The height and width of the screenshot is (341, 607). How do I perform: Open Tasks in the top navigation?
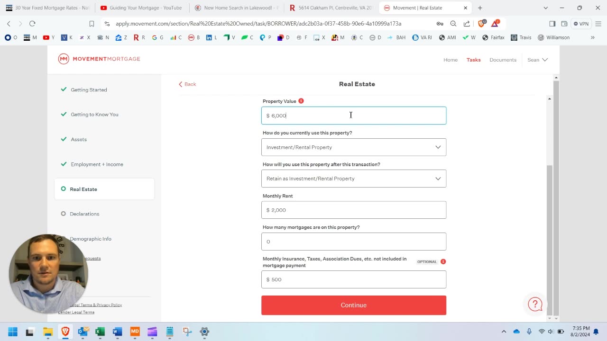coord(473,60)
